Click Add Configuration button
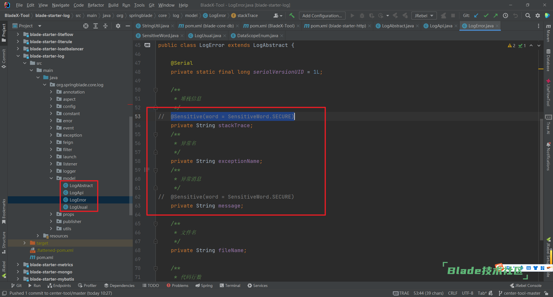Image resolution: width=553 pixels, height=297 pixels. coord(322,16)
